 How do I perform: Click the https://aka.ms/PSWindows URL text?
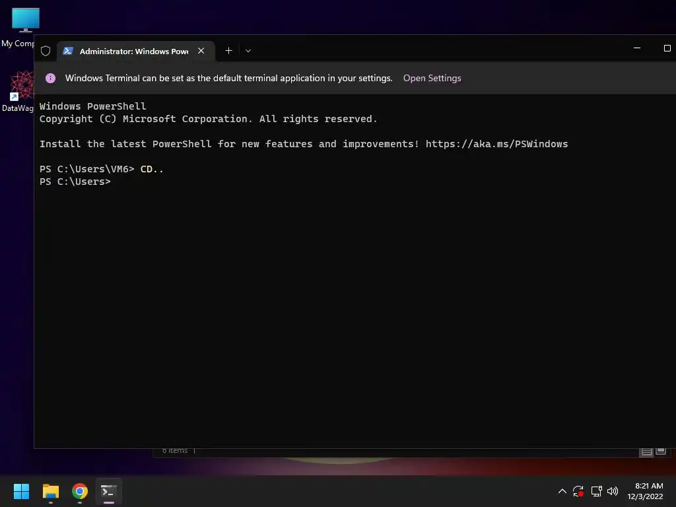click(x=496, y=144)
